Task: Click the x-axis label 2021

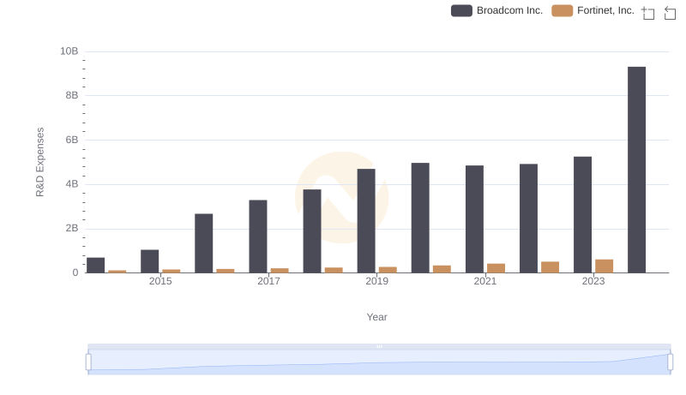Action: tap(485, 281)
